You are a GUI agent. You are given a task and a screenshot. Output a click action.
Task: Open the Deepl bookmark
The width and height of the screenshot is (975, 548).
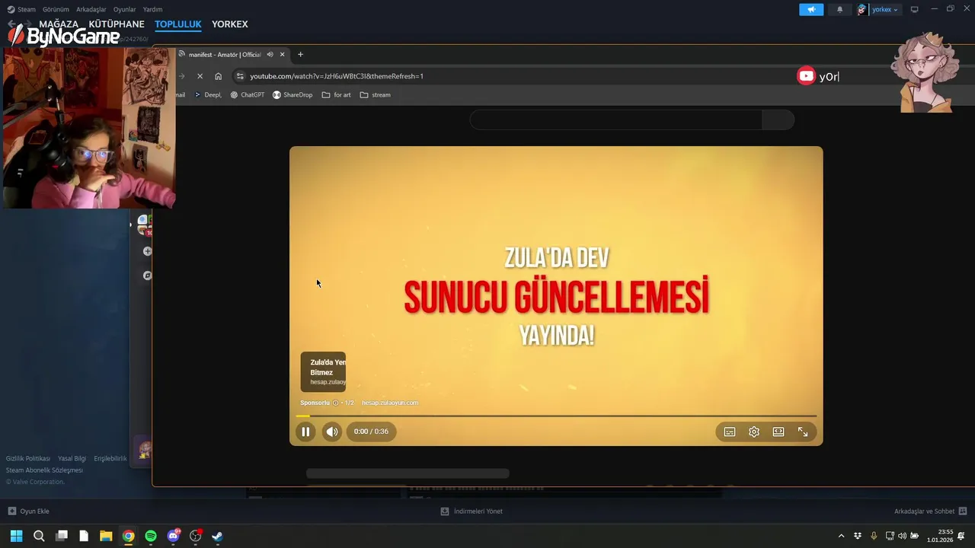pyautogui.click(x=208, y=95)
